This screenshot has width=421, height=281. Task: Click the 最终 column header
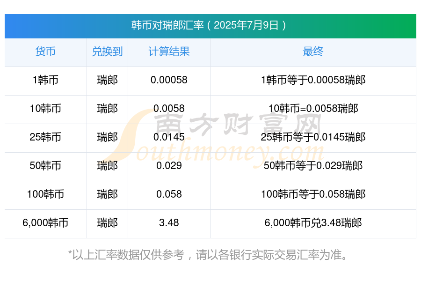(313, 52)
